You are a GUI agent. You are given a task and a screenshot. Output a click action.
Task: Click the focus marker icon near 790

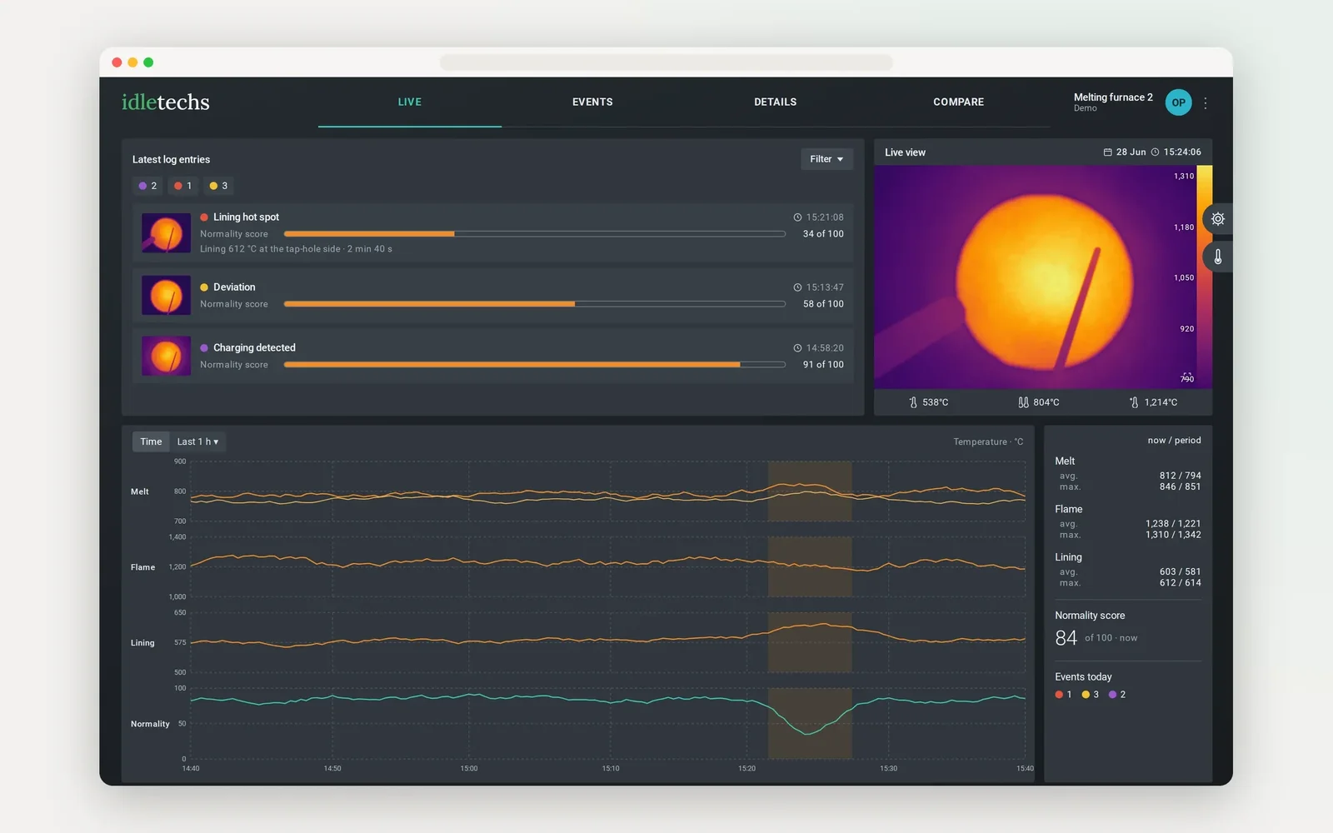click(1187, 377)
